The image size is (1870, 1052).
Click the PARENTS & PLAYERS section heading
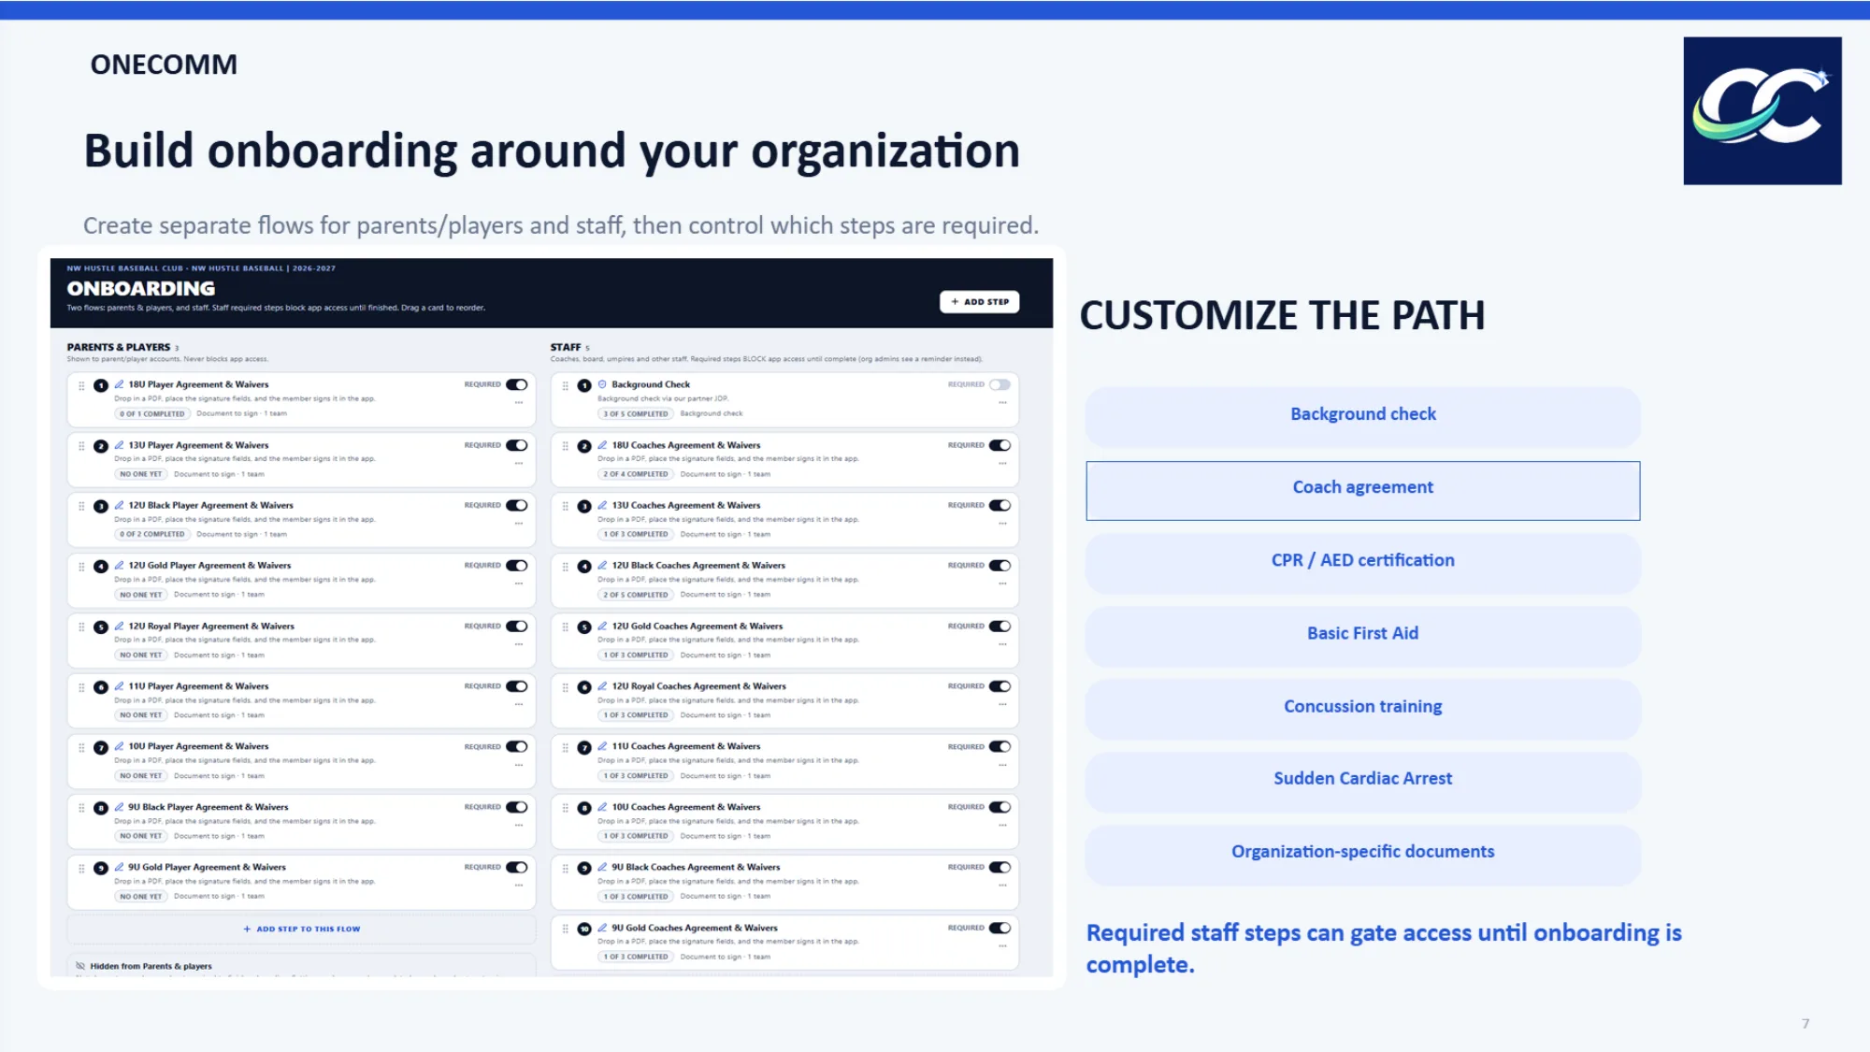[x=119, y=347]
